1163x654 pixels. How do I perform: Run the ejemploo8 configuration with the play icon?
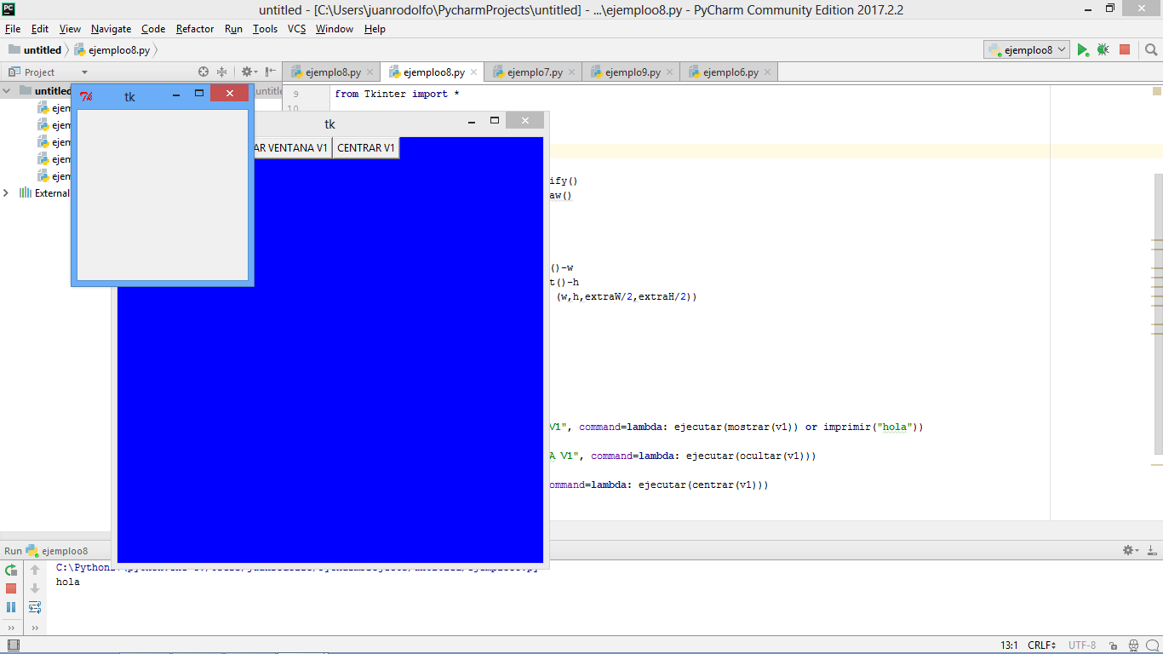click(x=1083, y=49)
